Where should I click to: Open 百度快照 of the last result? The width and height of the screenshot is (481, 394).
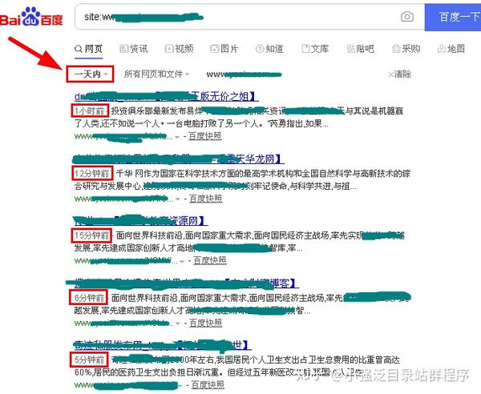[x=208, y=384]
